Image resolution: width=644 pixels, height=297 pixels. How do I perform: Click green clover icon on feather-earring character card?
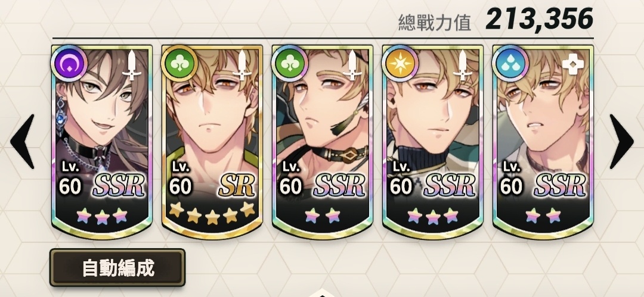pos(290,64)
